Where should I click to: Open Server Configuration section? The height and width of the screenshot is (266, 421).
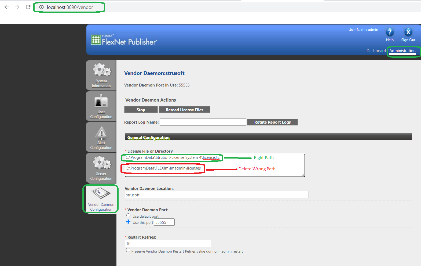click(101, 168)
